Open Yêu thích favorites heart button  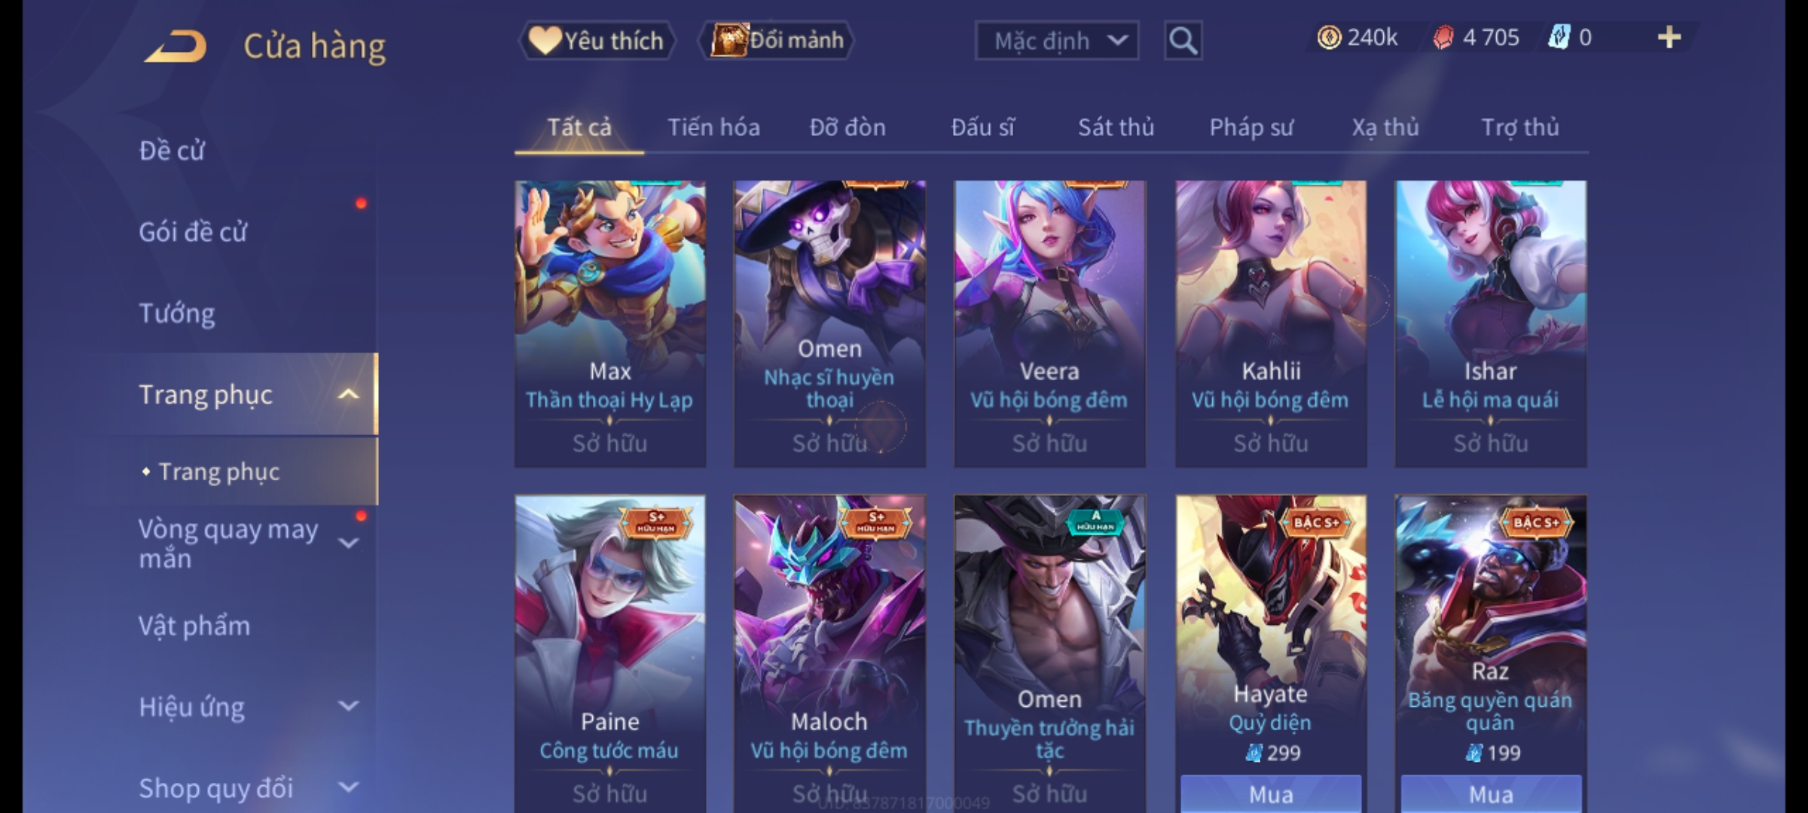coord(597,40)
